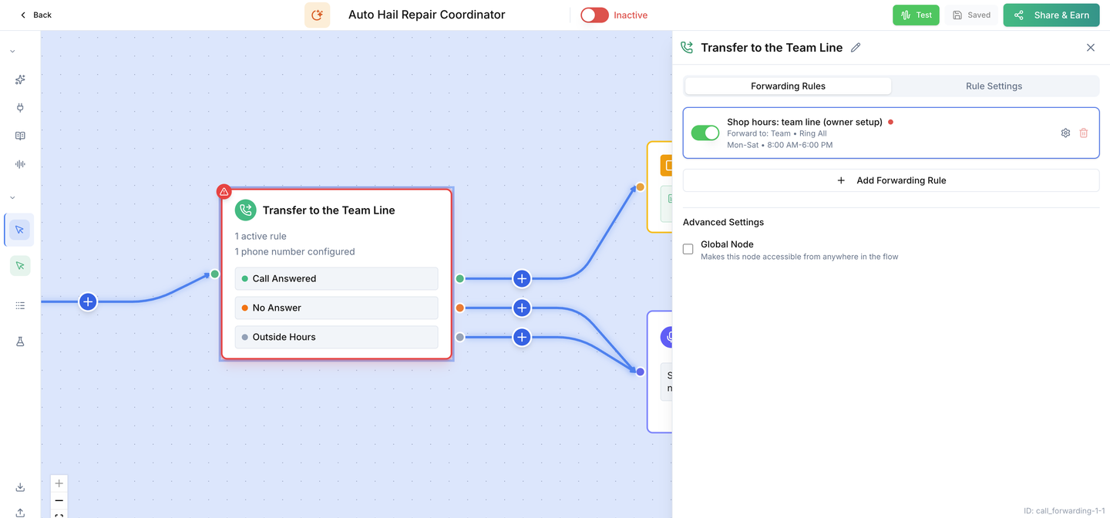Switch to the Rule Settings tab
Screen dimensions: 1110x518
point(994,86)
